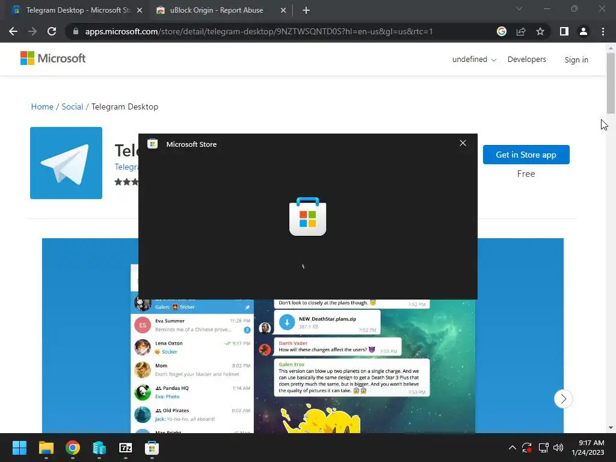Bookmark this page with the star icon

point(540,31)
